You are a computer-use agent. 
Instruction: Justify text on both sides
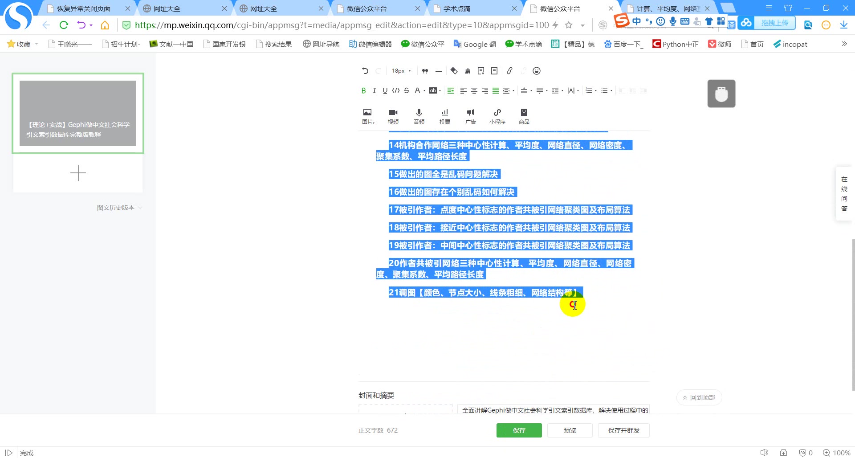(496, 90)
